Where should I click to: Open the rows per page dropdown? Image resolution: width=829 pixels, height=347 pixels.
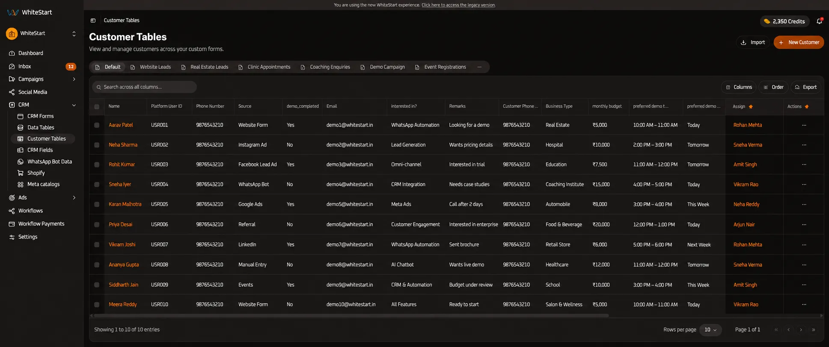pos(710,329)
